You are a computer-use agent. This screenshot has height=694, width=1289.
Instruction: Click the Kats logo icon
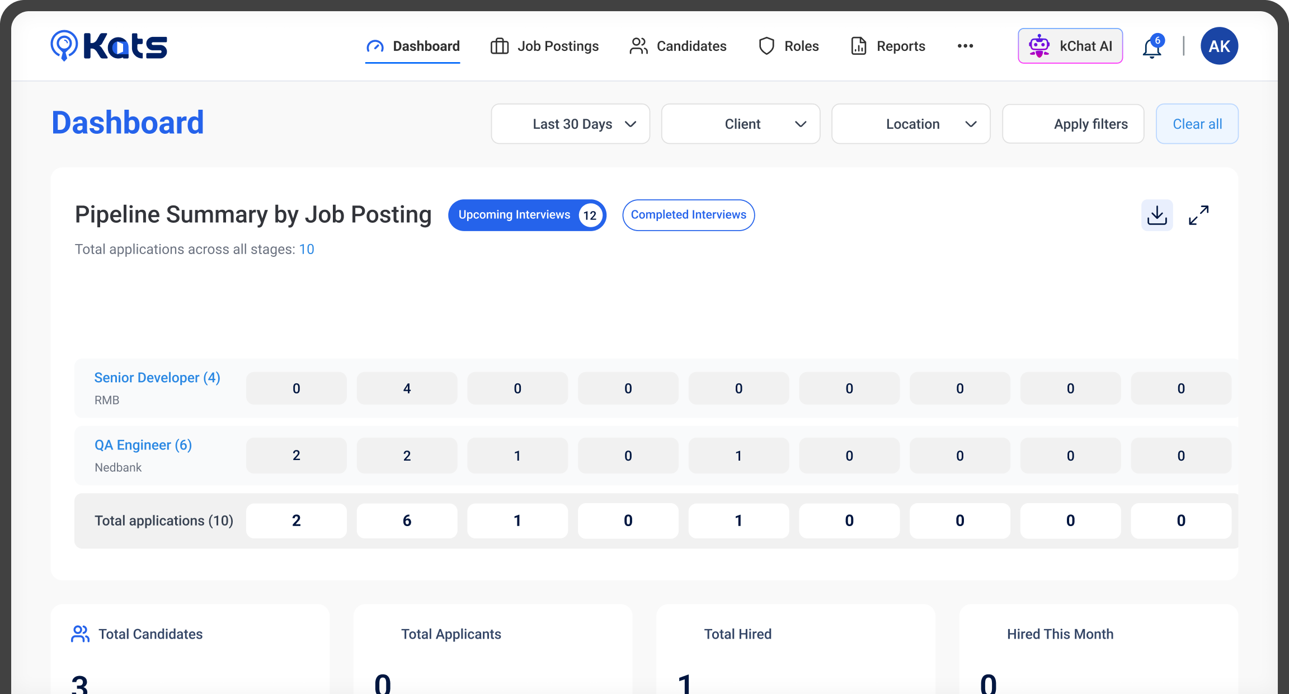pyautogui.click(x=64, y=45)
